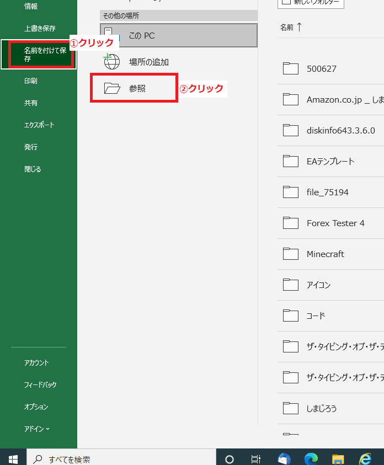
Task: Expand the アドイン menu chevron
Action: click(48, 429)
